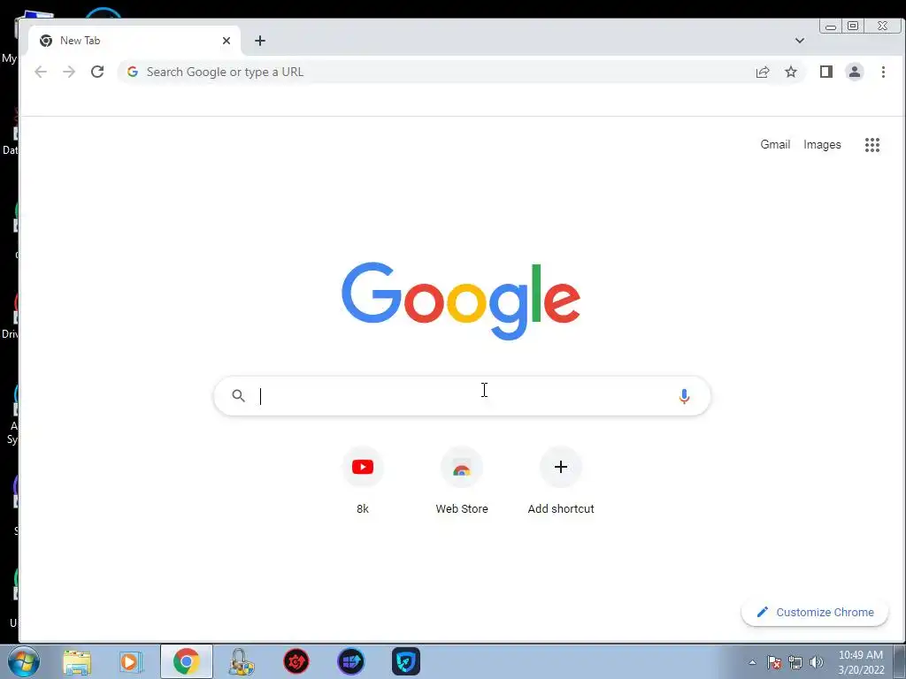Open the dark blue circular taskbar app
Screen dimensions: 906x679
(350, 661)
